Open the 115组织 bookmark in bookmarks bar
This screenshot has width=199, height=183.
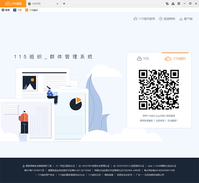[x=32, y=10]
